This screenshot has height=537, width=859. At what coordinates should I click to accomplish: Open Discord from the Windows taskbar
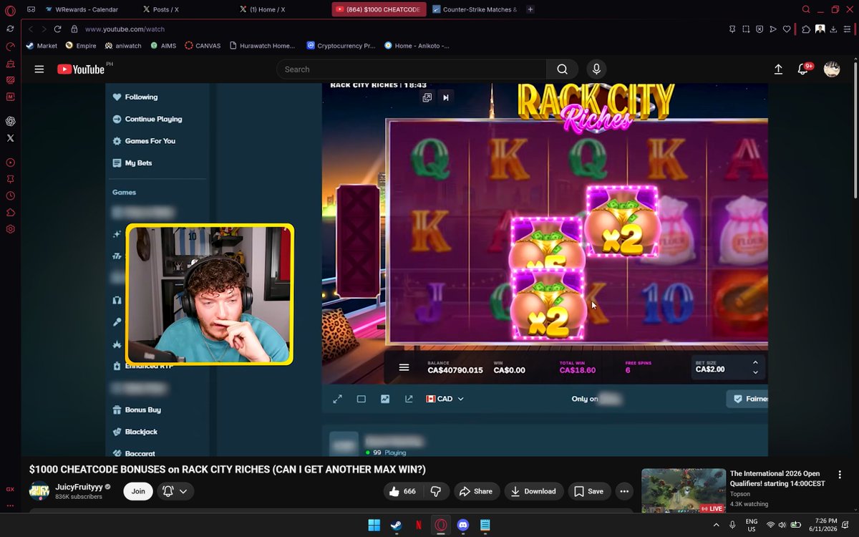[x=462, y=526]
